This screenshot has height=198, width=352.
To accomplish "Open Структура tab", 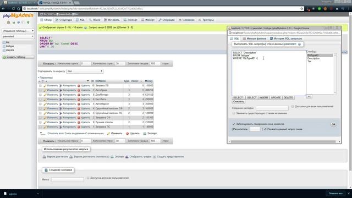I will [64, 20].
